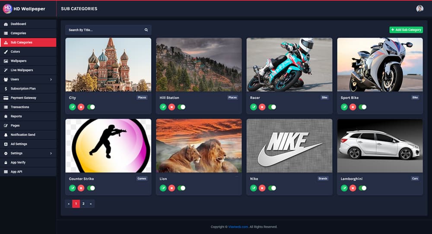Open Ad Settings page
This screenshot has width=432, height=234.
pyautogui.click(x=28, y=144)
